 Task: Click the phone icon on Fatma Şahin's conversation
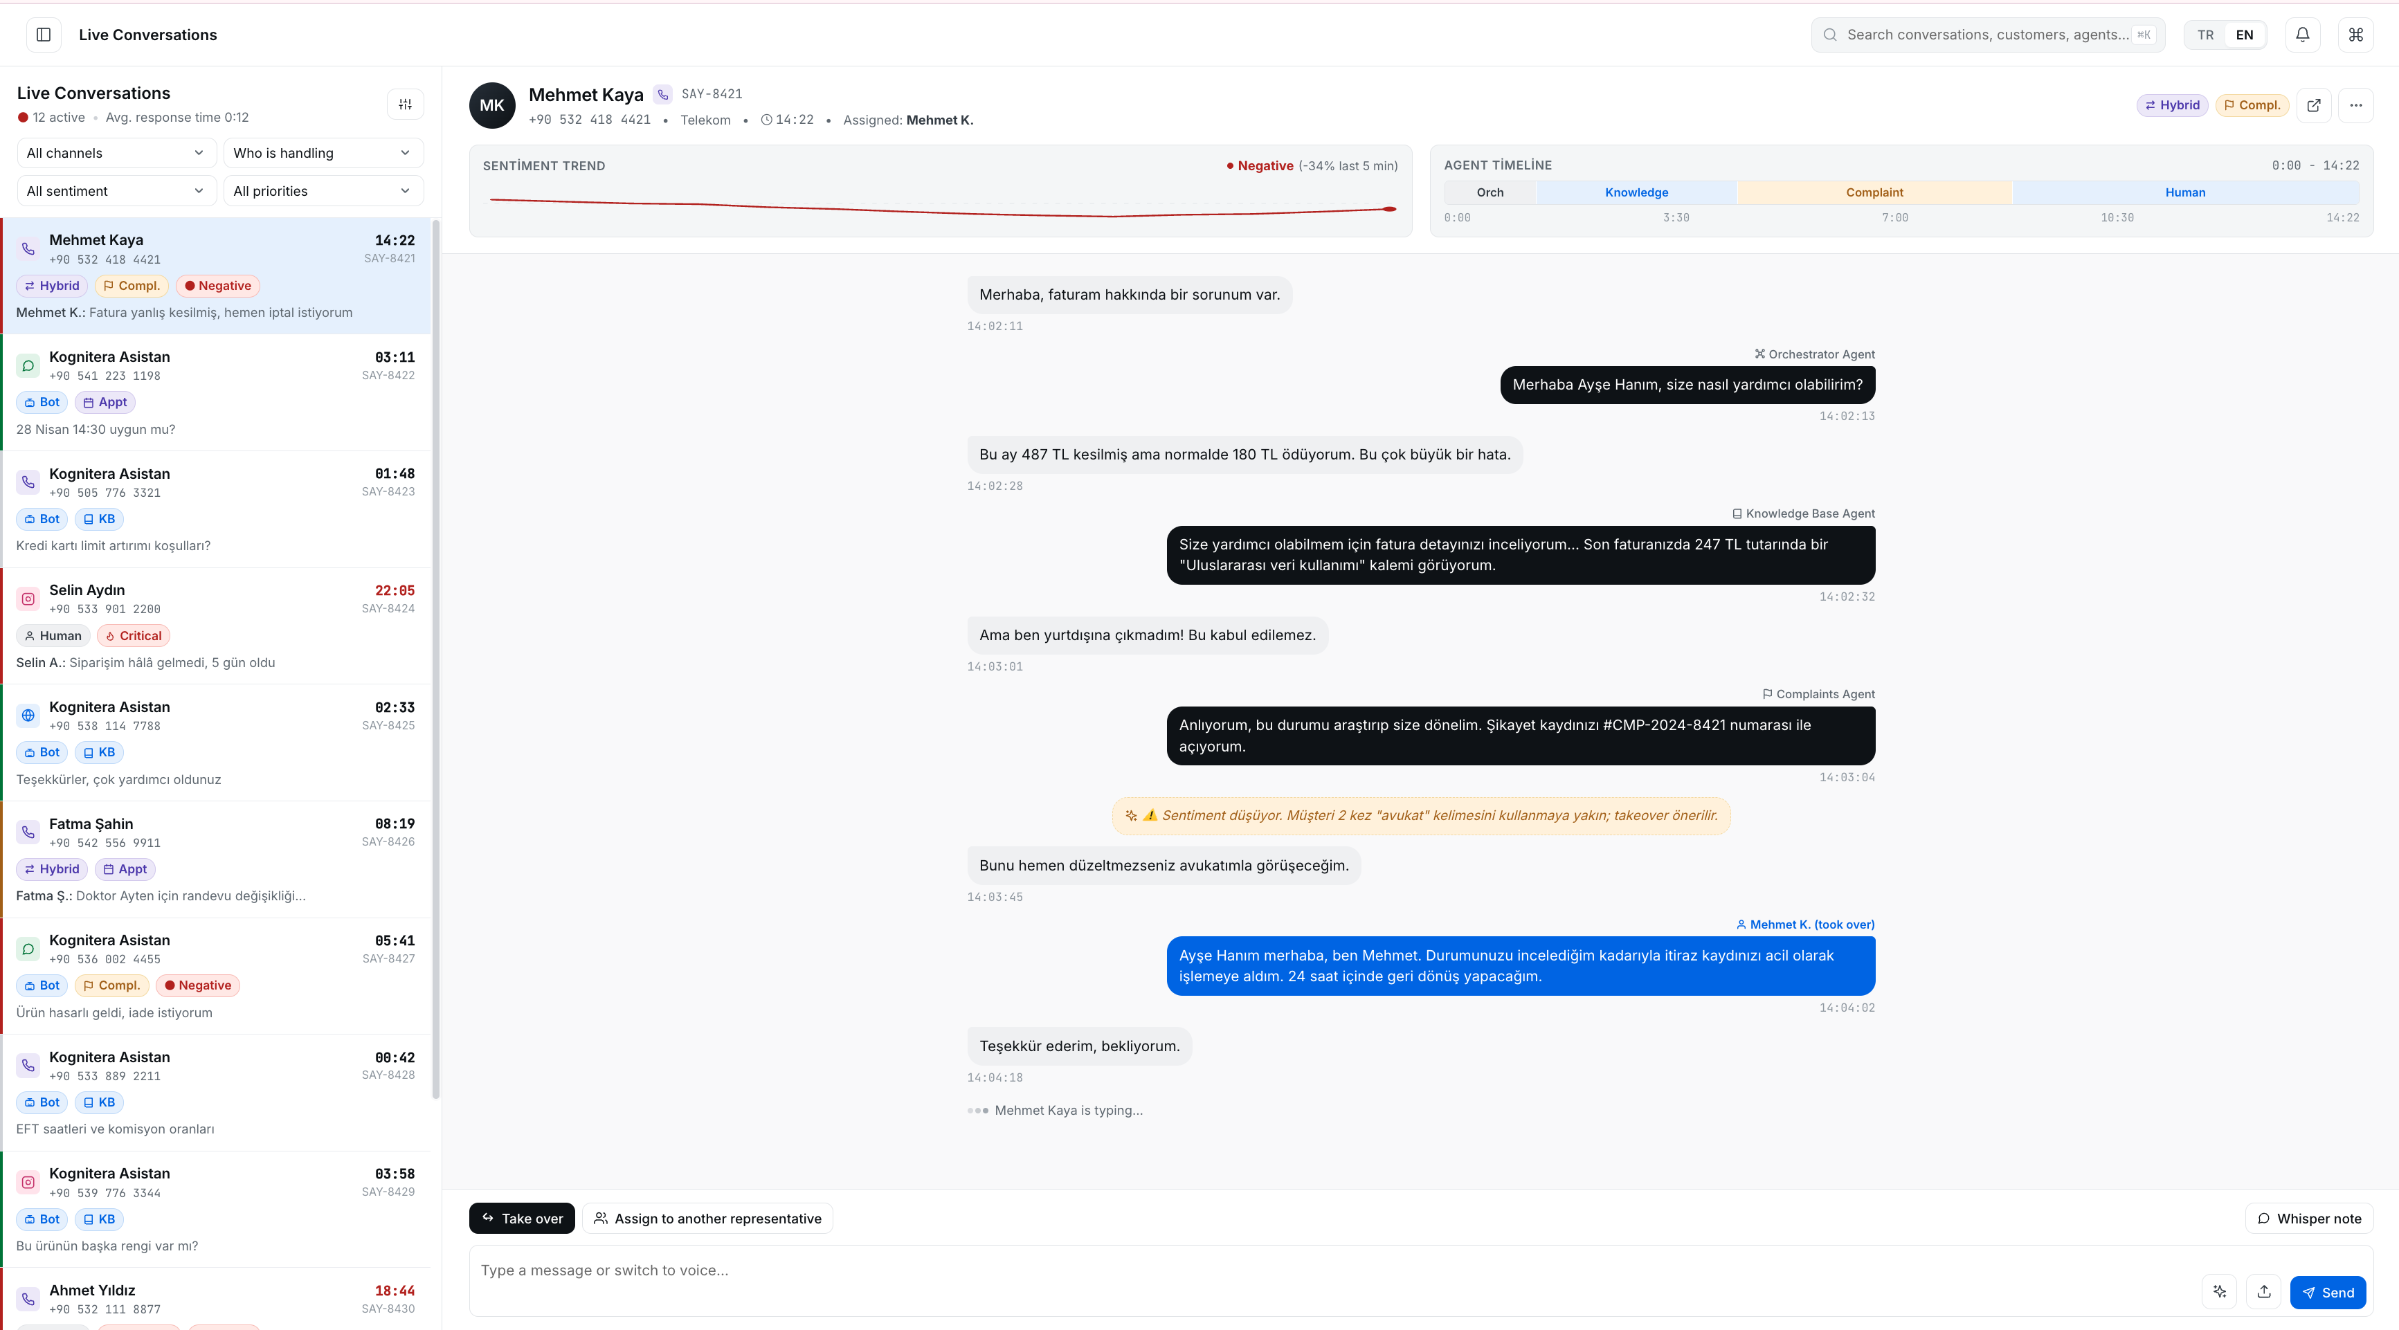coord(28,832)
